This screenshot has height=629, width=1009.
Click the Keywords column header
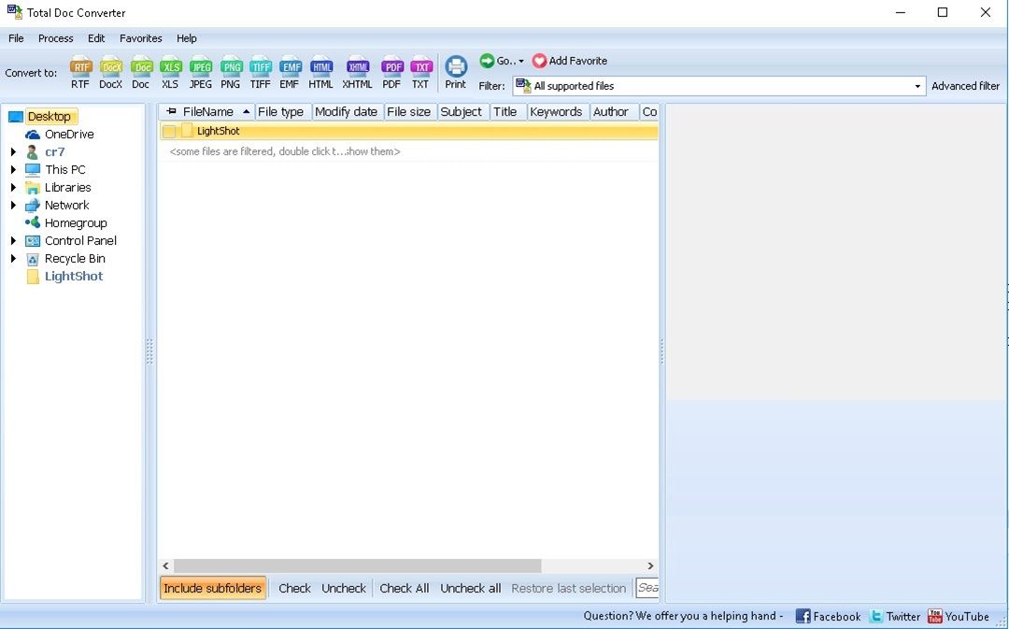pyautogui.click(x=556, y=112)
